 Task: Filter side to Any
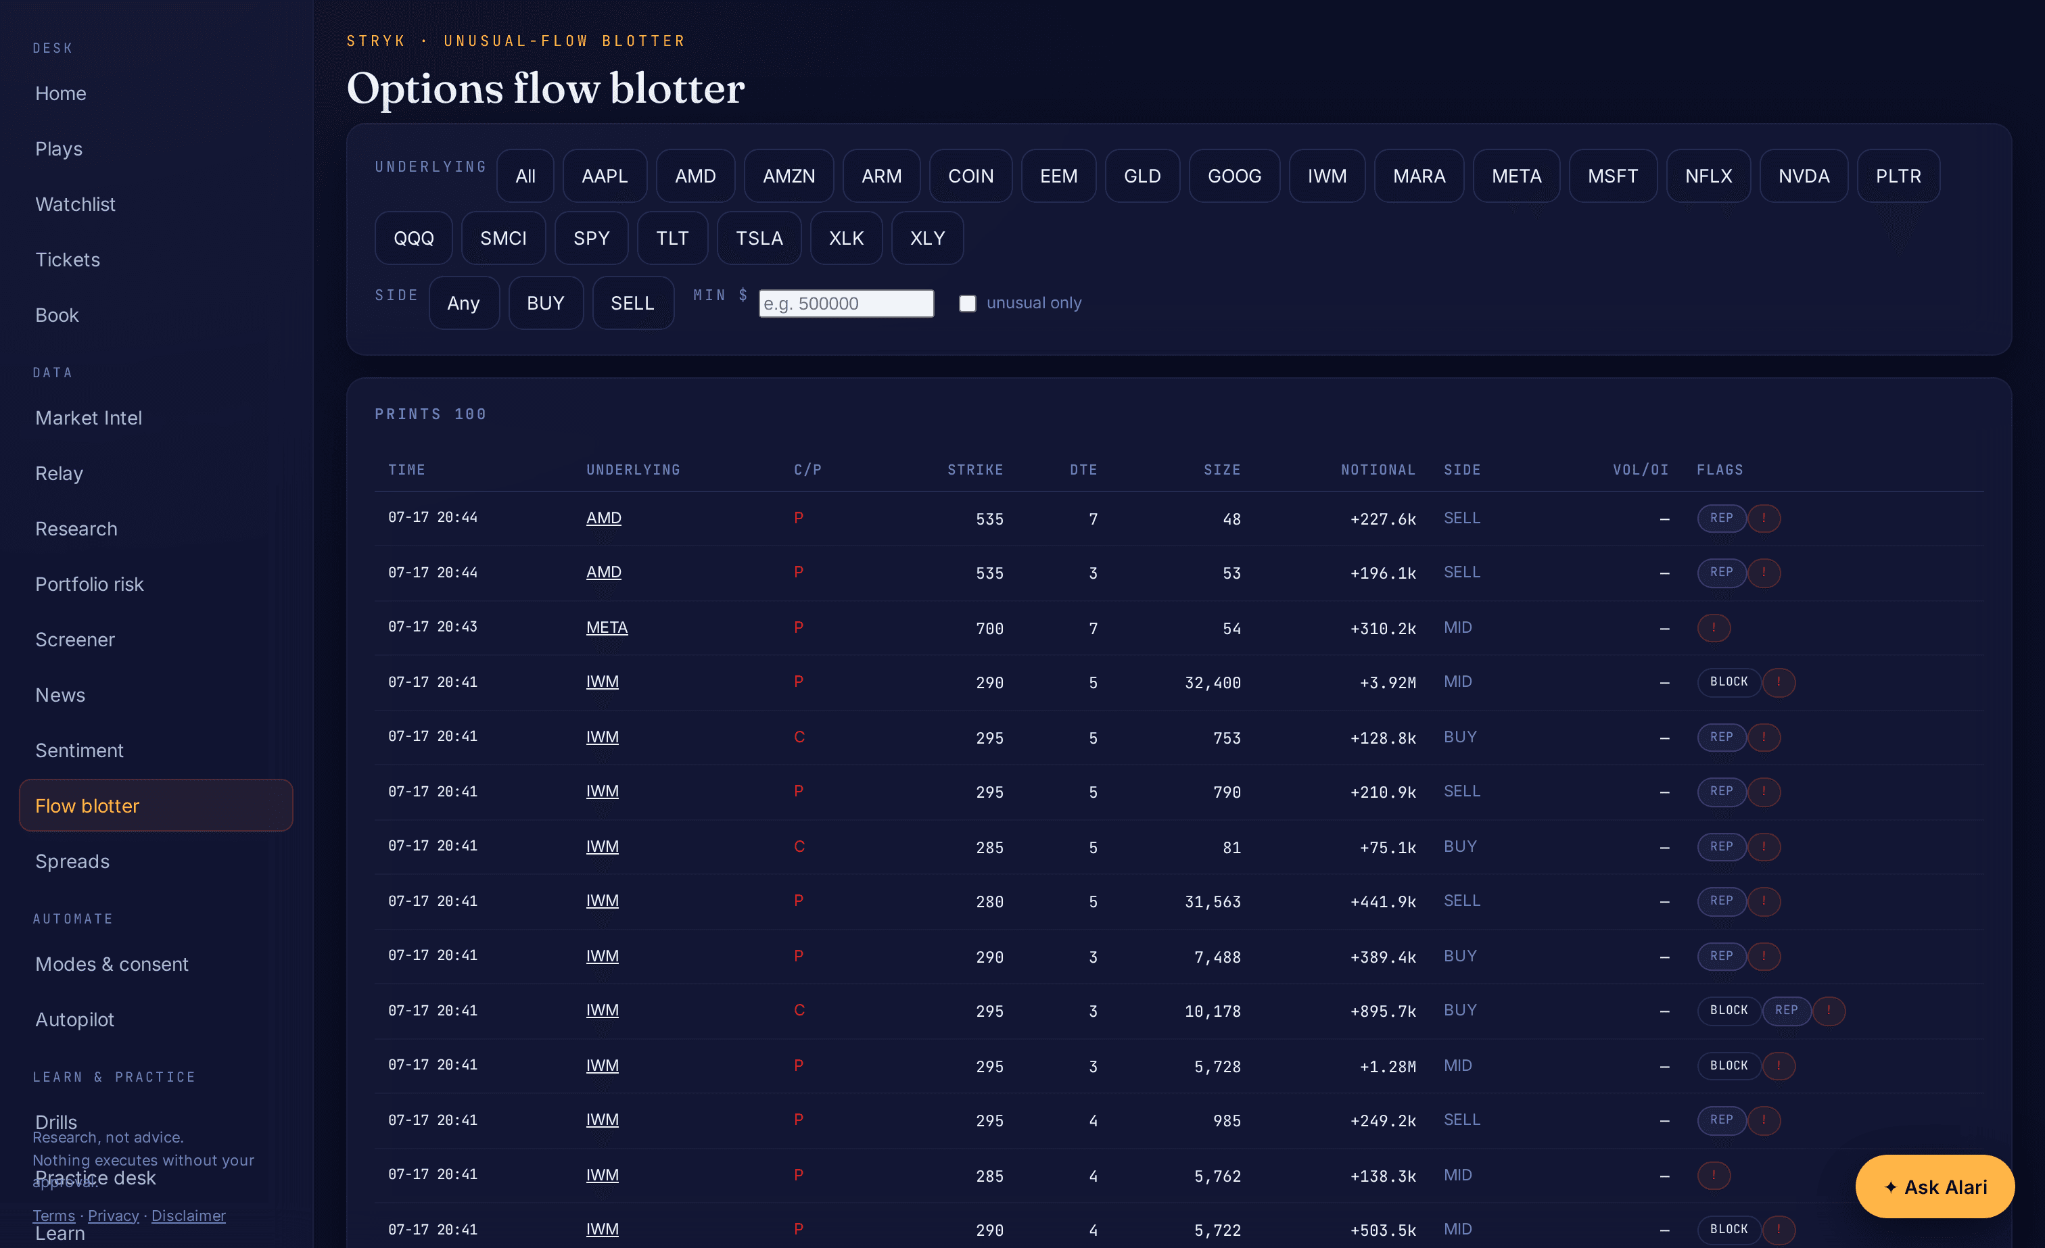(463, 303)
